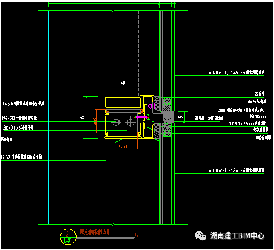Click the upper 165 series profile annotation
Viewport: 274px width, 250px height.
click(x=23, y=104)
